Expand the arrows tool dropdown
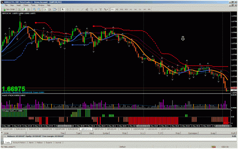 (107, 10)
